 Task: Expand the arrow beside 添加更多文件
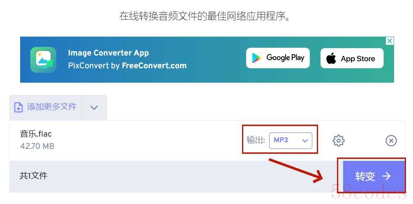click(x=94, y=107)
